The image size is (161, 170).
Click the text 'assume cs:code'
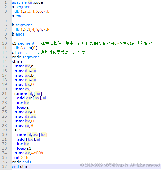27,2
